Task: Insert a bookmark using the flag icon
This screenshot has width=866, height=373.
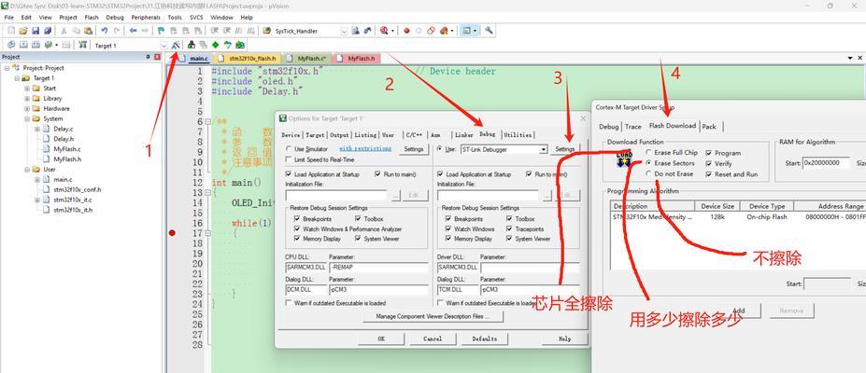Action: click(161, 31)
